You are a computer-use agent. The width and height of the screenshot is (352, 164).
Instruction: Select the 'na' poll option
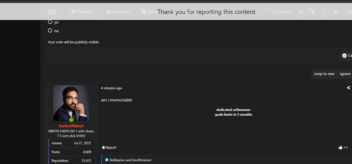pyautogui.click(x=50, y=31)
